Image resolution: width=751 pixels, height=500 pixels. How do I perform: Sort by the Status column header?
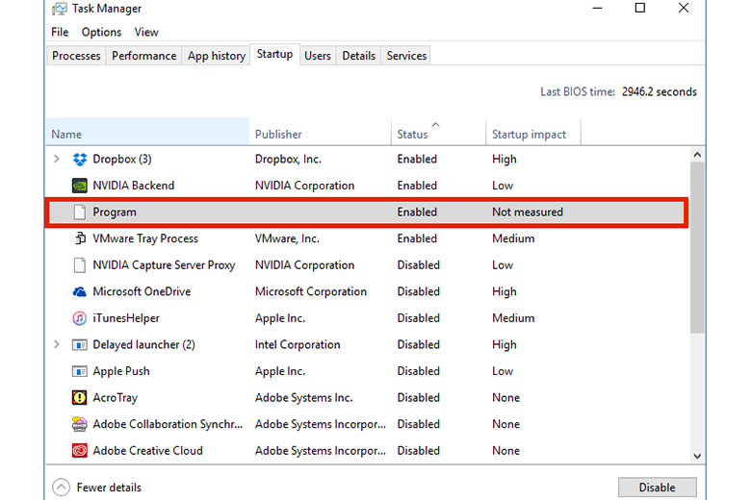(x=413, y=135)
